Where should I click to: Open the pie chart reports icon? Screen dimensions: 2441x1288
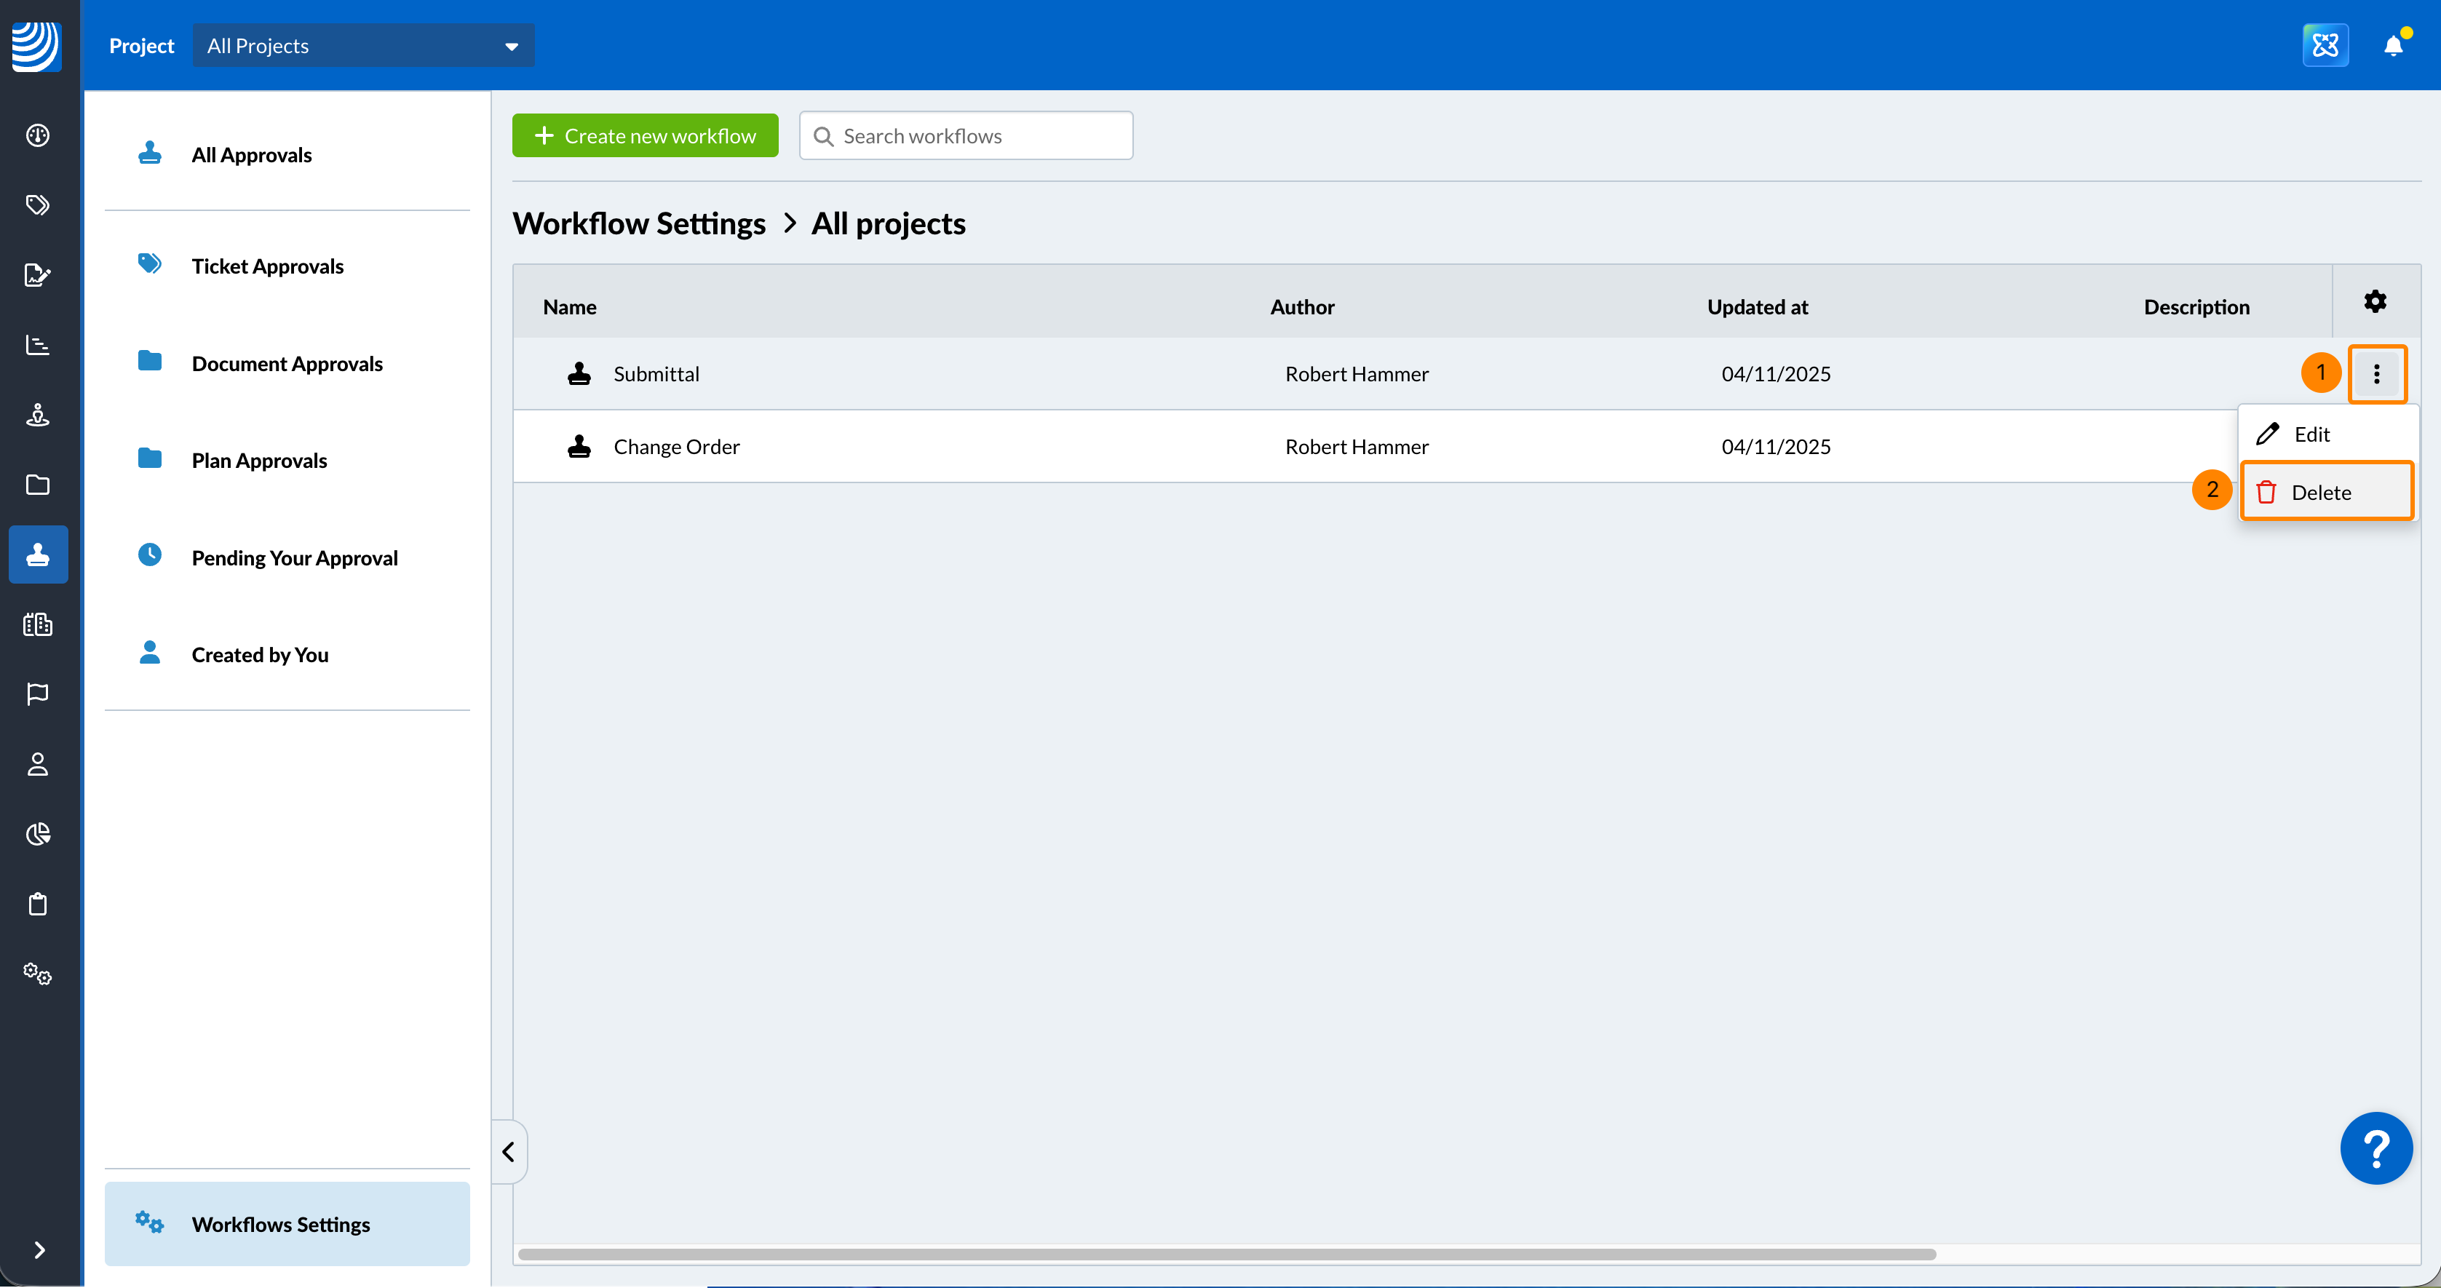point(38,834)
